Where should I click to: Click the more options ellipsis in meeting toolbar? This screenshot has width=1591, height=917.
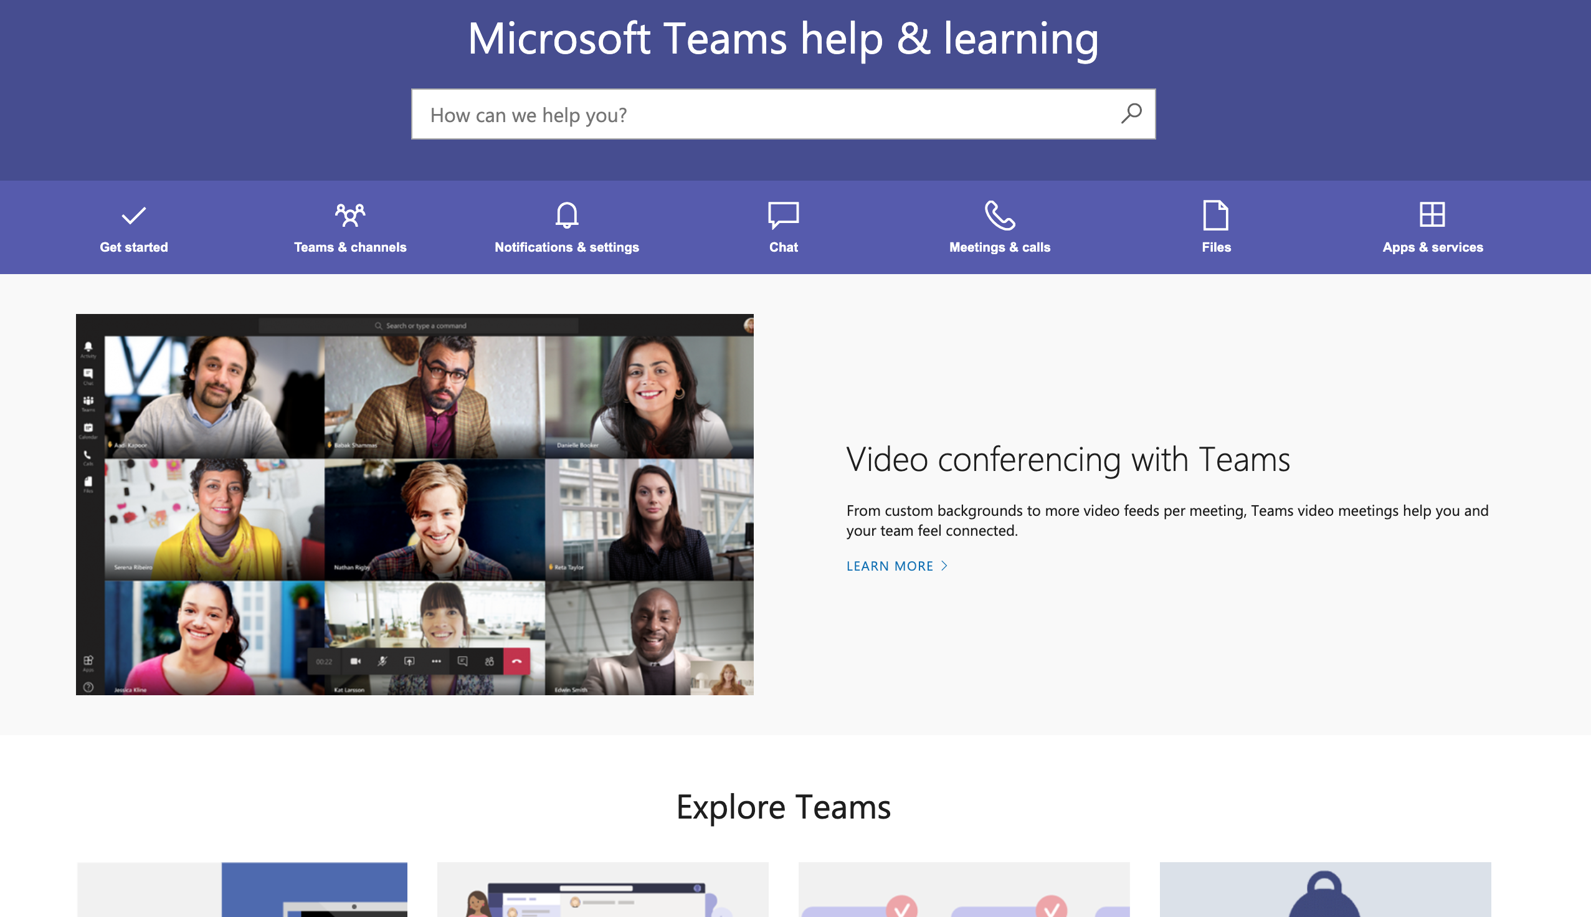point(436,662)
